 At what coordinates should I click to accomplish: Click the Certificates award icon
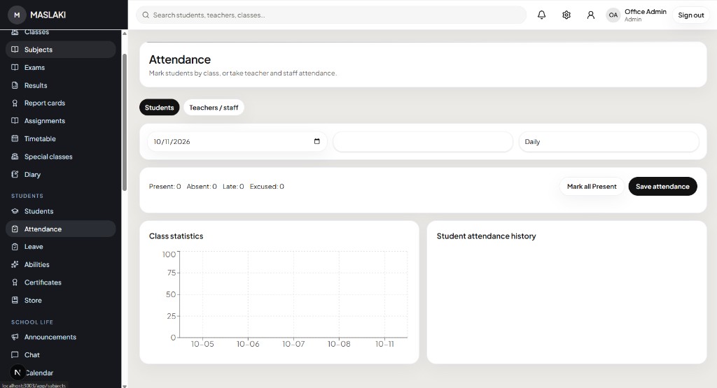[x=15, y=282]
